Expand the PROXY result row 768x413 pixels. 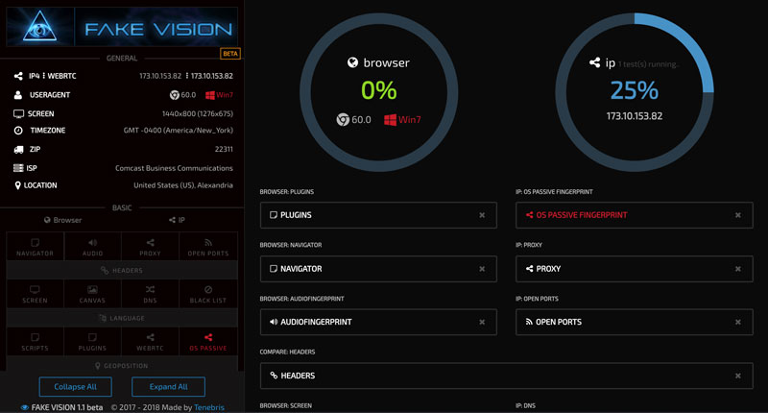[x=635, y=269]
